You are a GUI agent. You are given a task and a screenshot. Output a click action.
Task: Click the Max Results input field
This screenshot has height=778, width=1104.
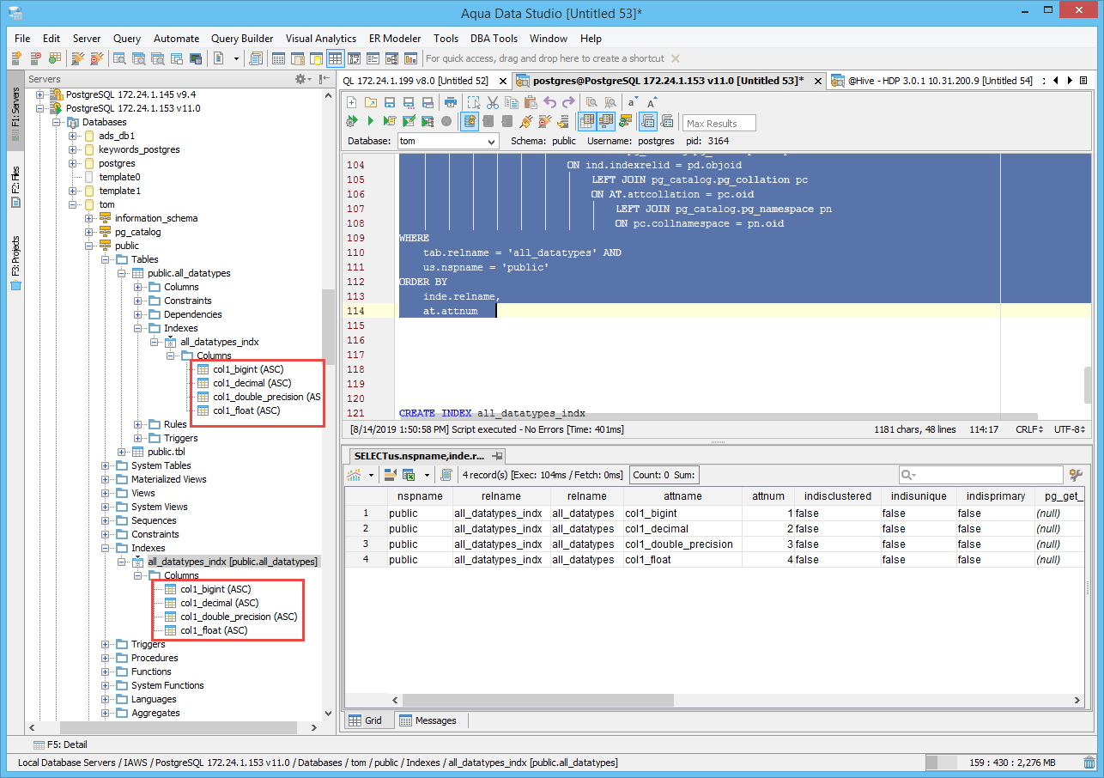click(x=719, y=123)
